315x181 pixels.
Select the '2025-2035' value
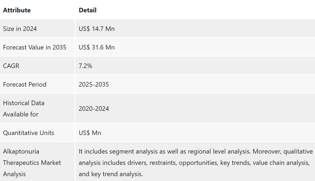(94, 84)
